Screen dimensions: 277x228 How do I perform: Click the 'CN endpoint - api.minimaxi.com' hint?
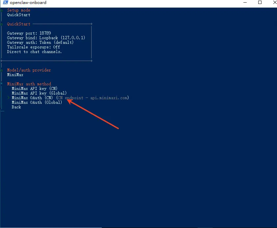click(x=93, y=98)
